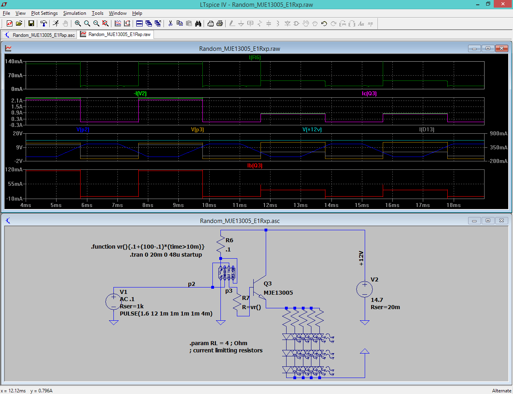The image size is (513, 394).
Task: Click the .tran simulation directive in the schematic
Action: (166, 255)
